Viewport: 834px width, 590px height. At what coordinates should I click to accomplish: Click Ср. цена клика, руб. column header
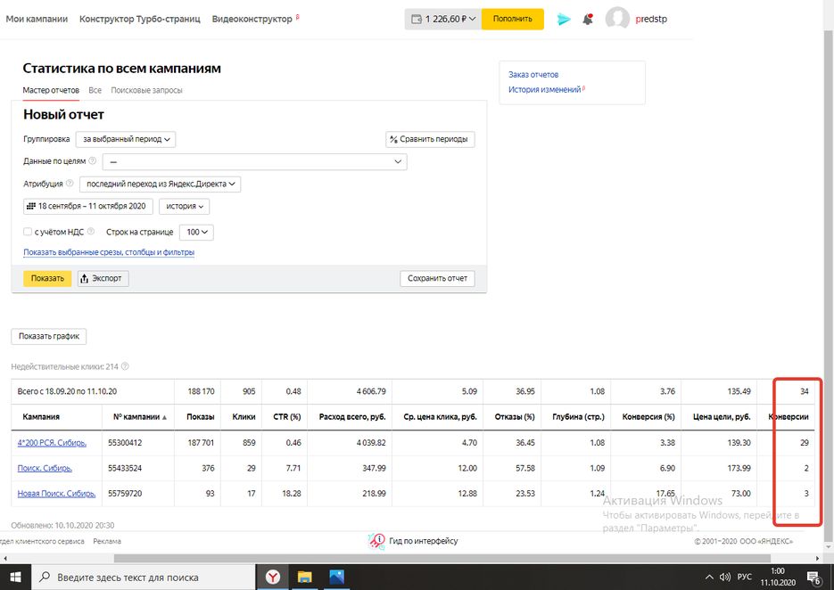(440, 417)
